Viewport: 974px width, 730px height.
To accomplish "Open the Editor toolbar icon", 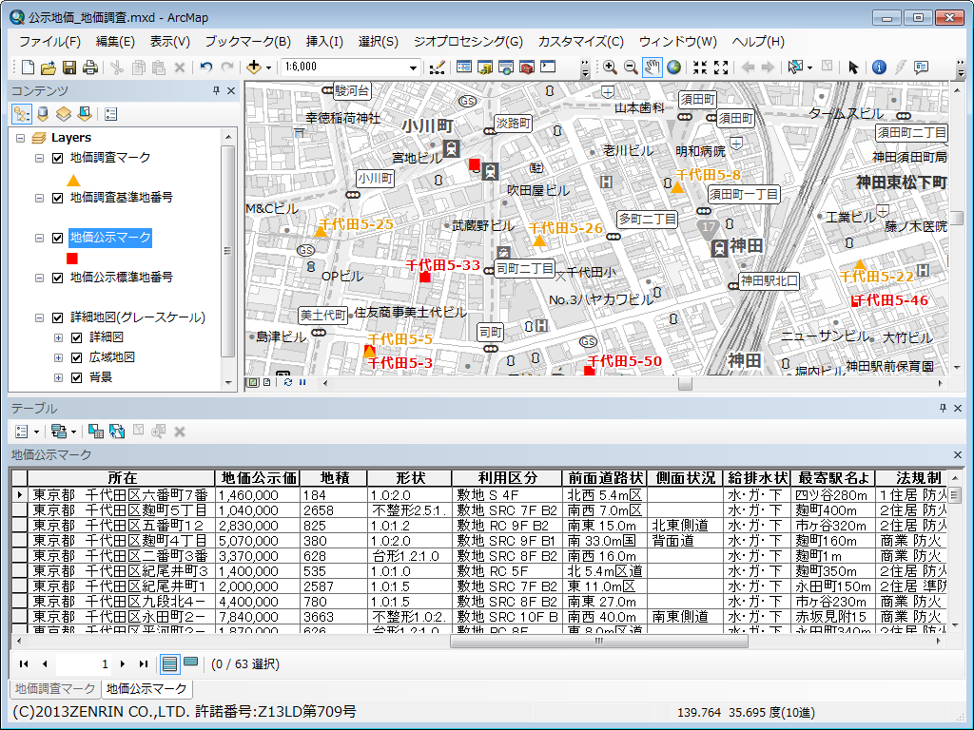I will (438, 67).
